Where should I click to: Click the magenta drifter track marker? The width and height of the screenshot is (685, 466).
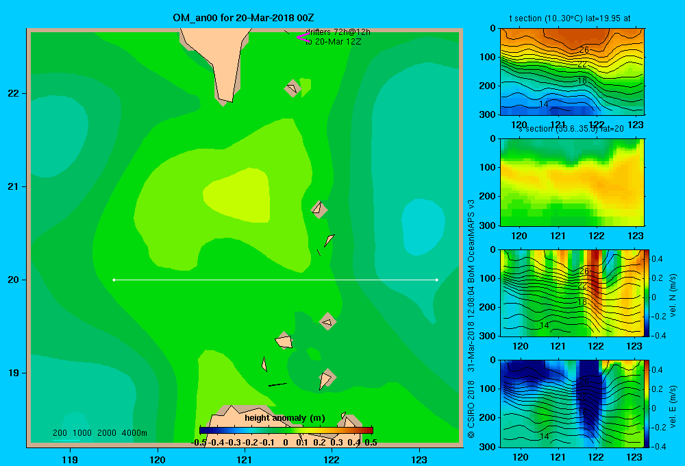coord(302,38)
